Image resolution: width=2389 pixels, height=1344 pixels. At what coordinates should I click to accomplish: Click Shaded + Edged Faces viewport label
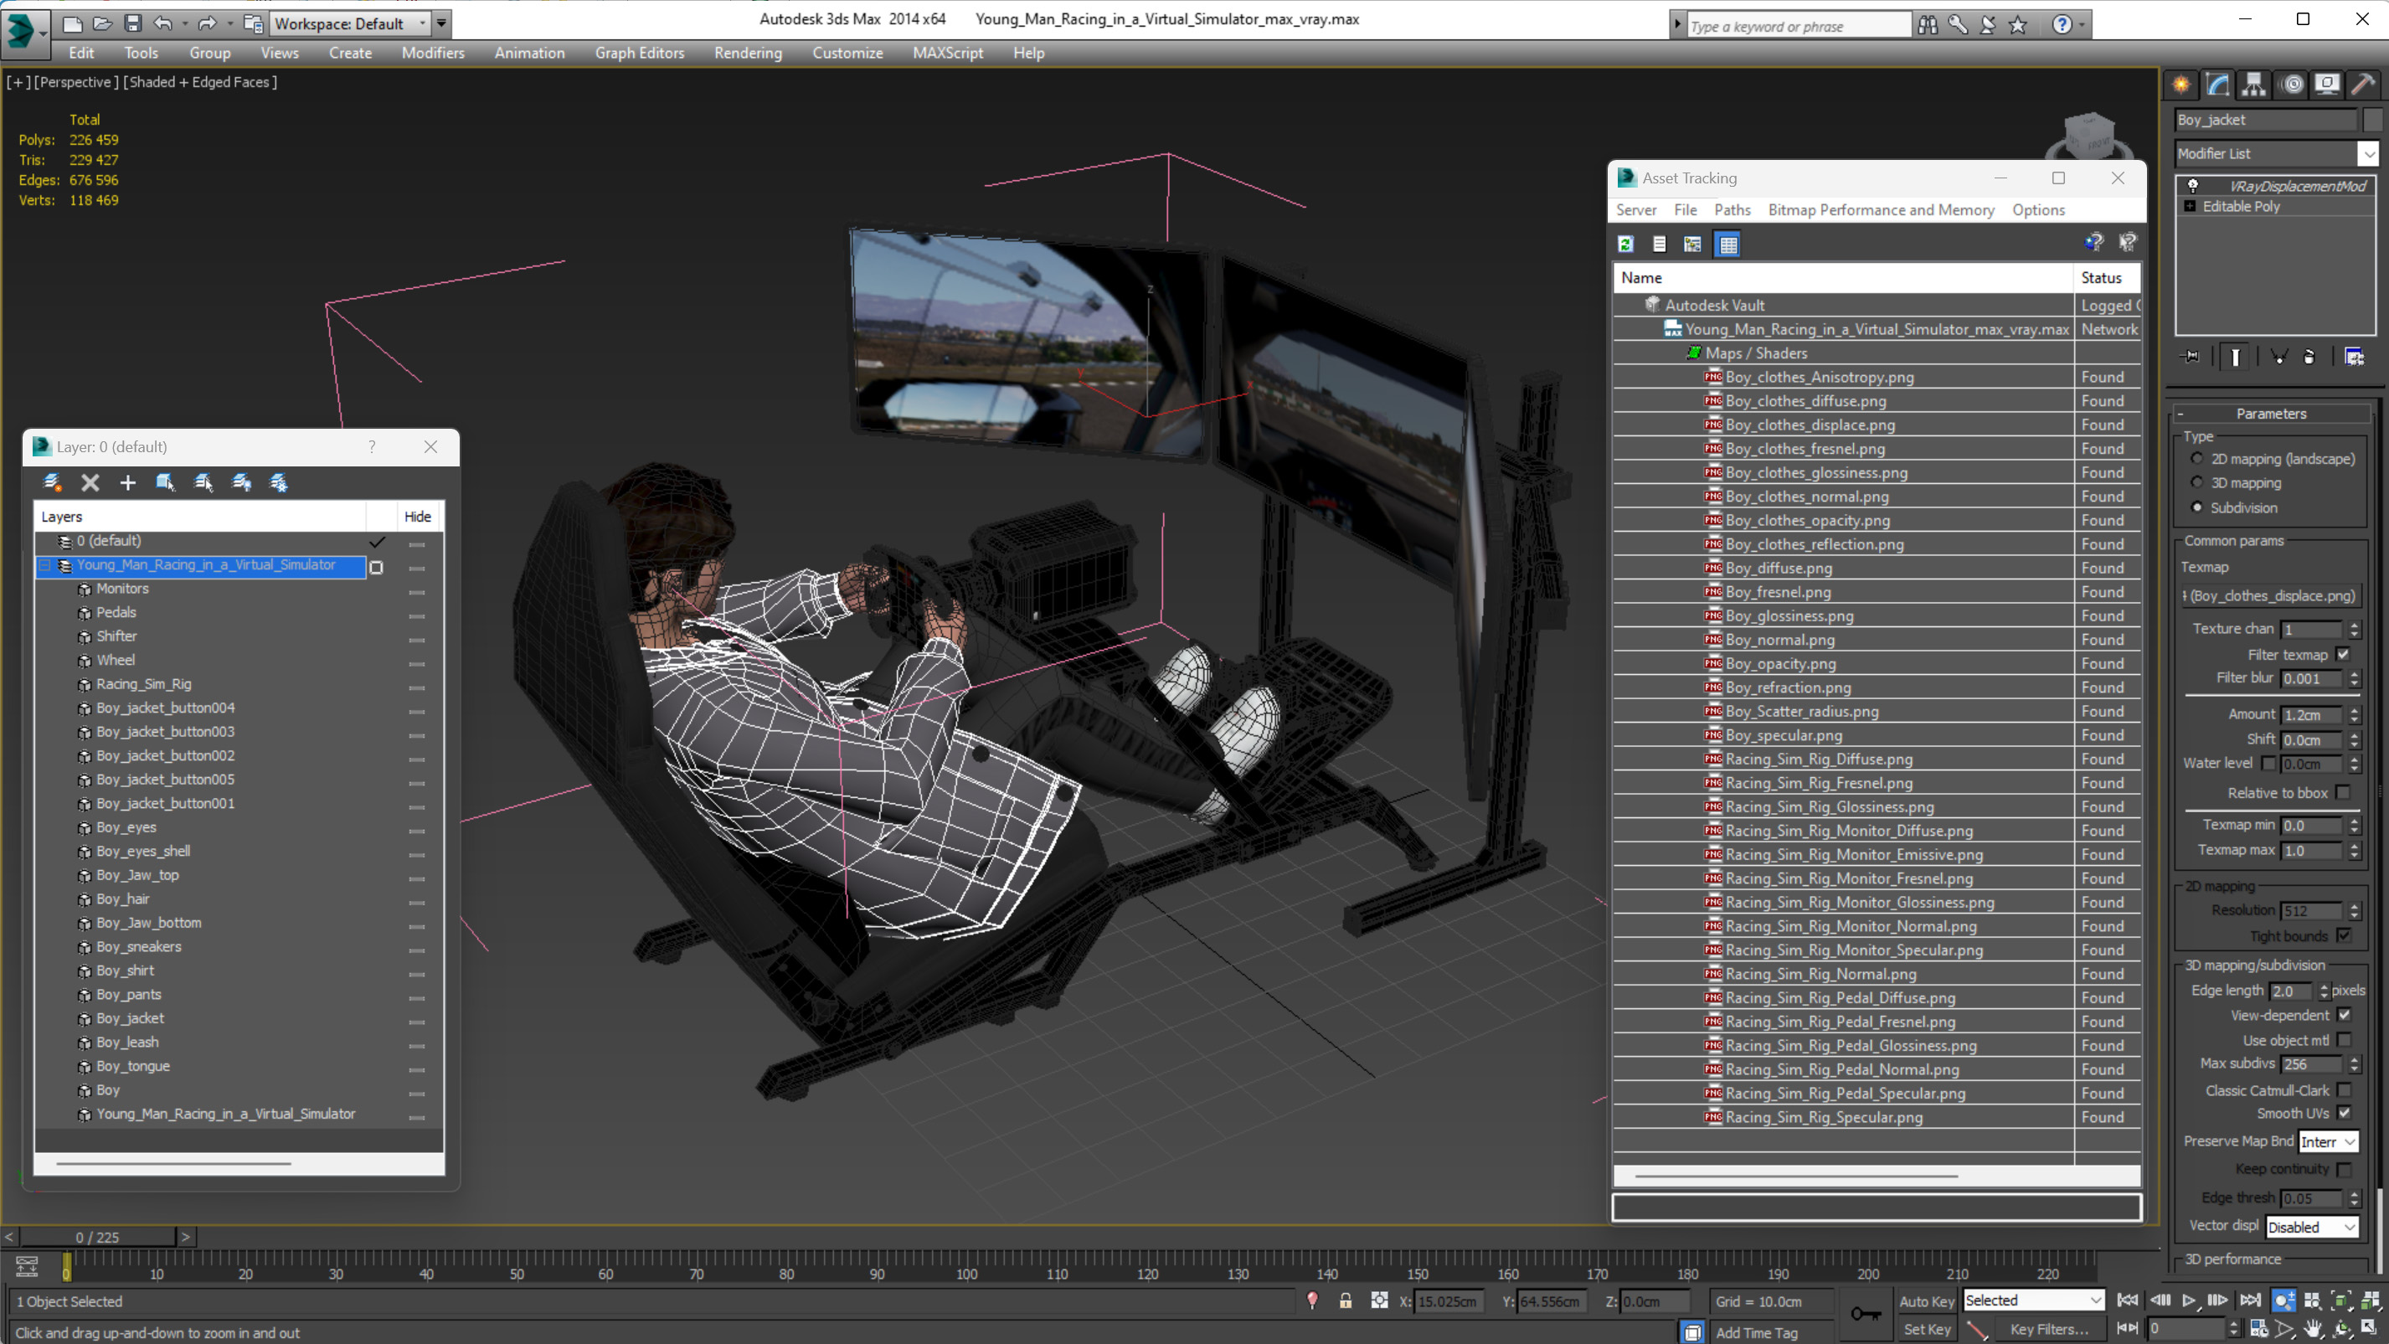tap(199, 81)
